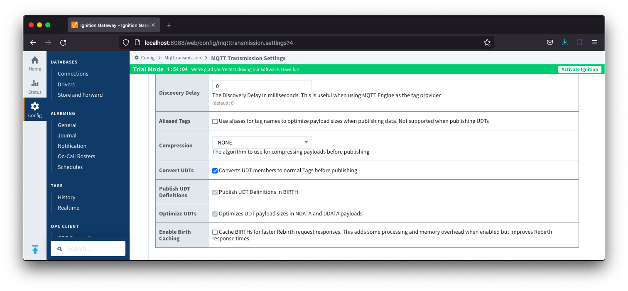Click the browser address bar URL
628x291 pixels.
click(x=219, y=42)
